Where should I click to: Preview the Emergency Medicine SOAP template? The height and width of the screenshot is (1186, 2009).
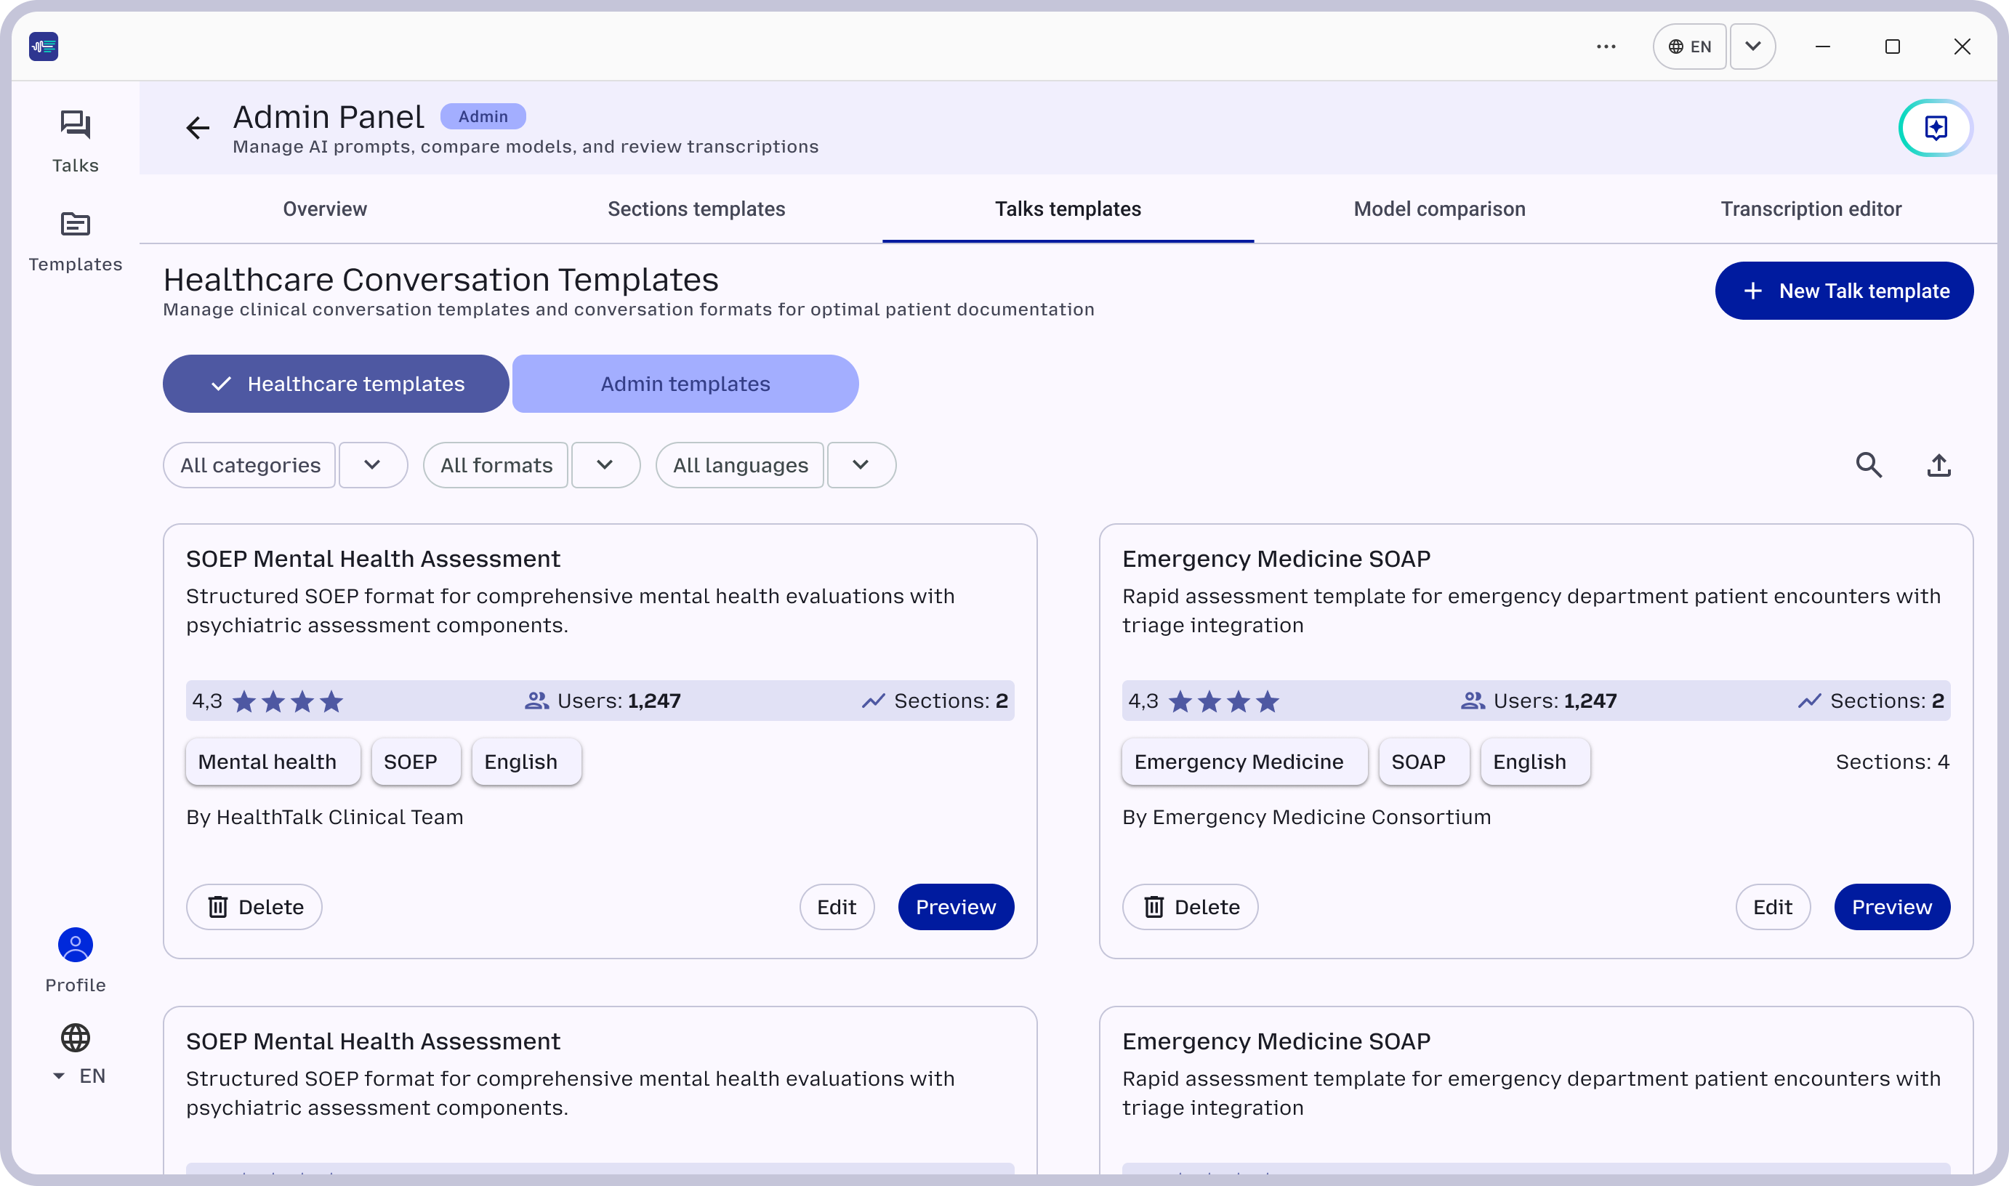point(1891,907)
